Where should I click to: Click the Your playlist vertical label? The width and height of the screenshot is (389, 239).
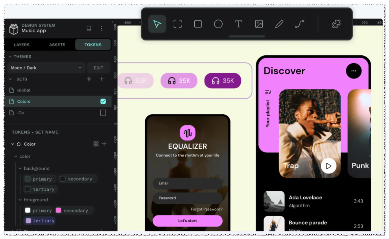pos(267,113)
